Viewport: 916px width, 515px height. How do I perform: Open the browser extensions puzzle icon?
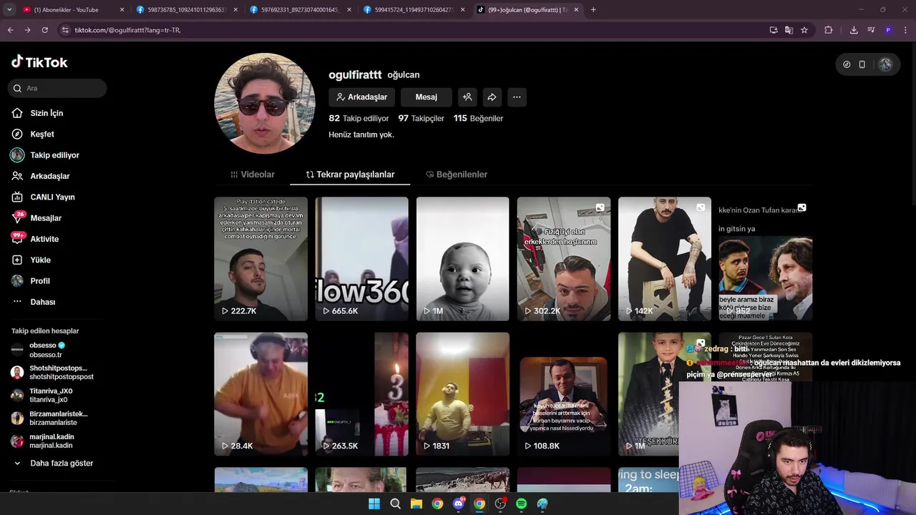coord(829,30)
